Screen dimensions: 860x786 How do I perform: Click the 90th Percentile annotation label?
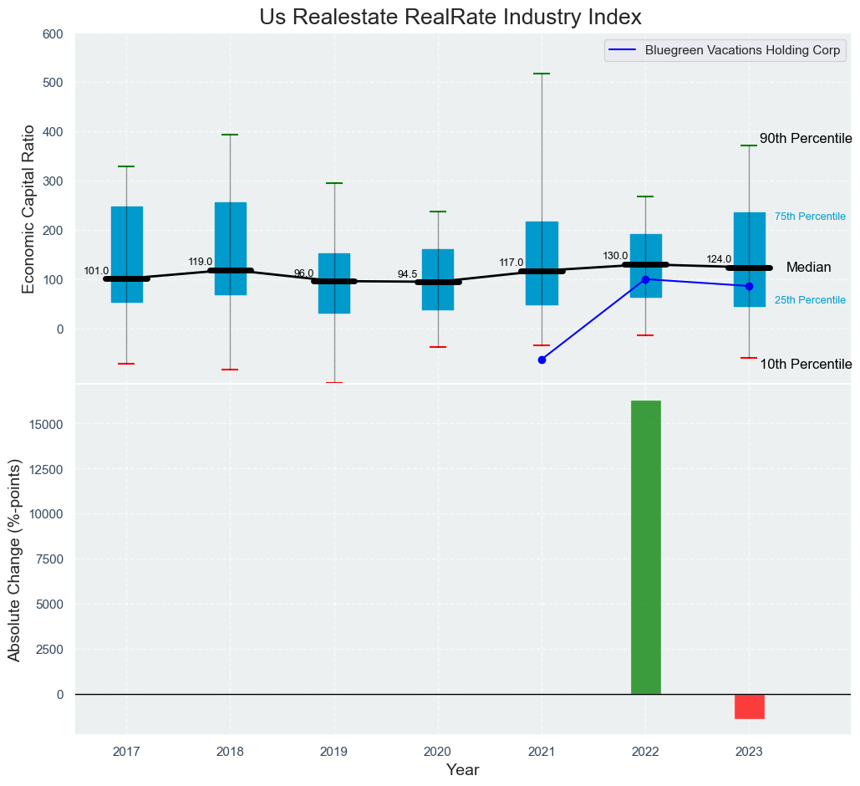(805, 139)
